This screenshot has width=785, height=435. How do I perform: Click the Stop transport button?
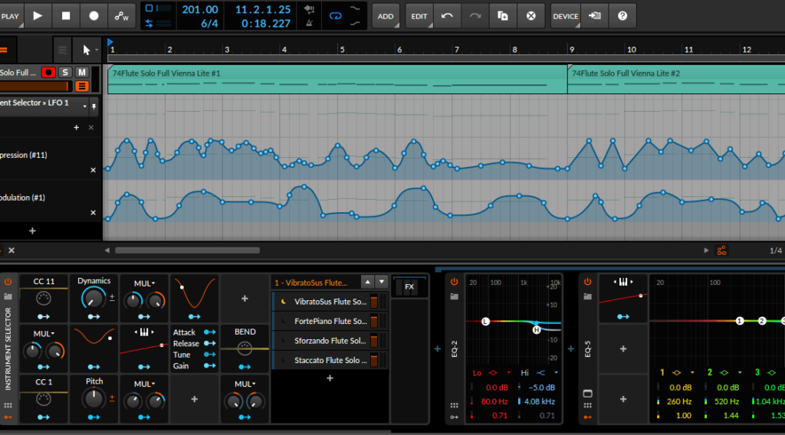66,15
